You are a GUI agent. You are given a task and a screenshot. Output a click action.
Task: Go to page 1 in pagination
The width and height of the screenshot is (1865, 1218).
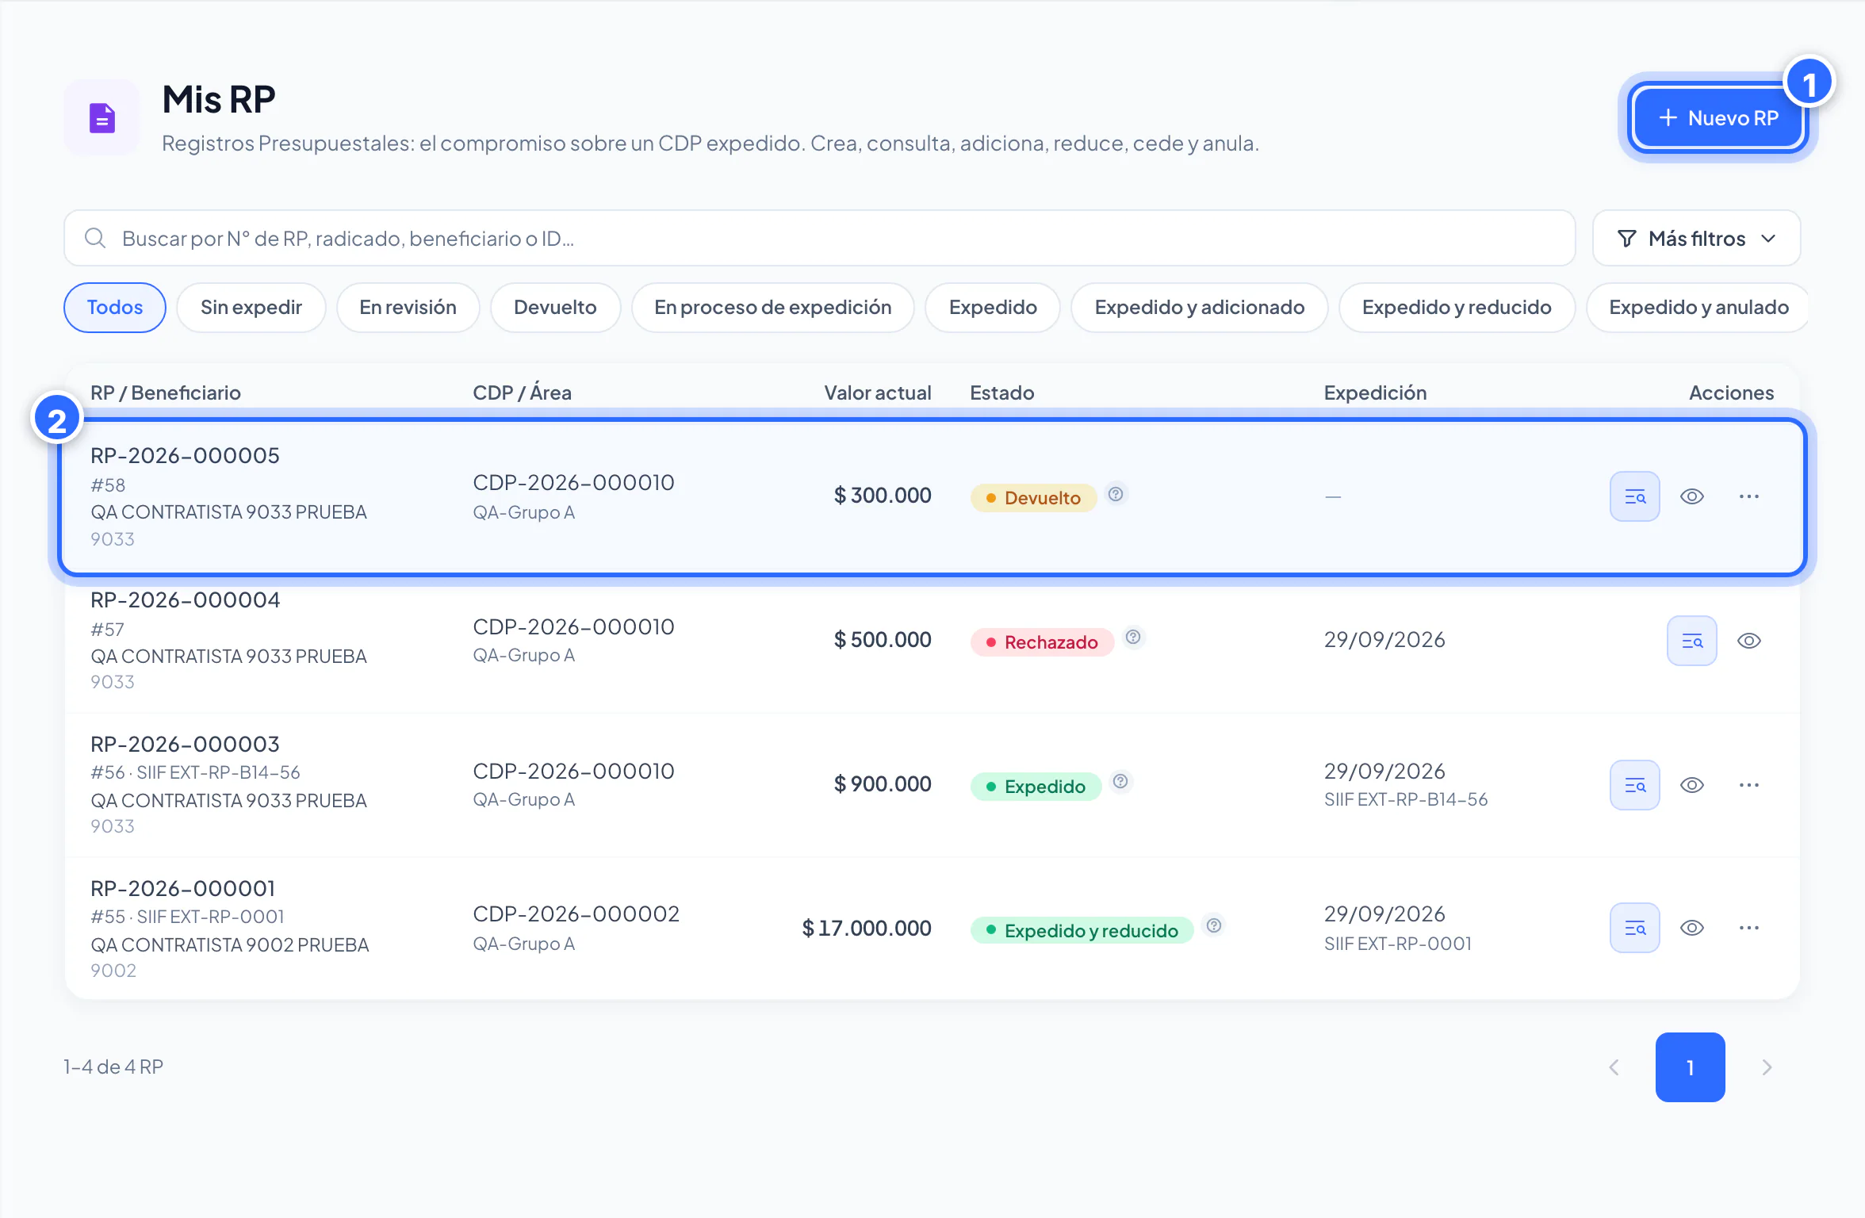(1690, 1067)
